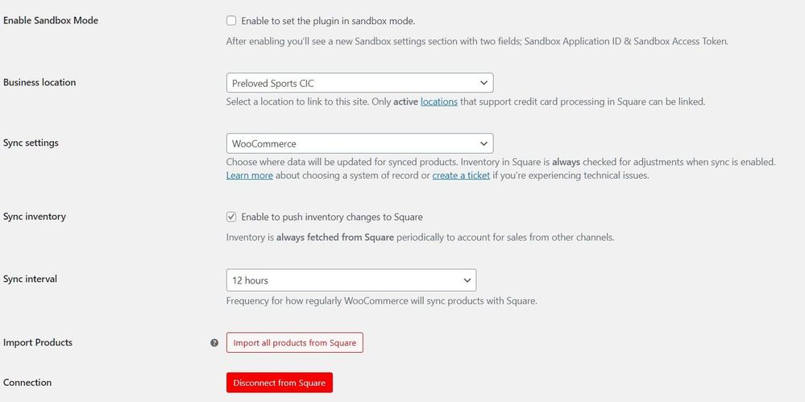Screen dimensions: 805x402
Task: Click the Import all products from Square button
Action: 294,342
